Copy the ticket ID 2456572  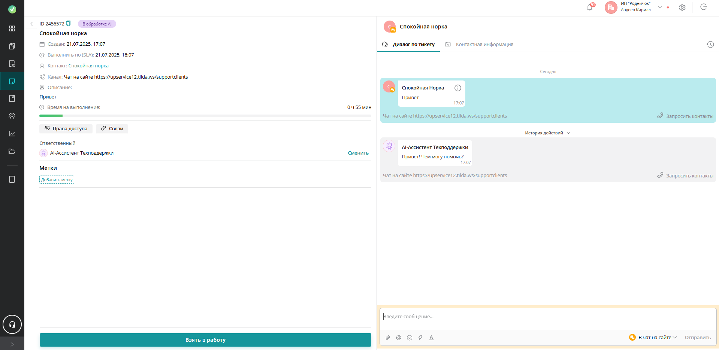[68, 24]
